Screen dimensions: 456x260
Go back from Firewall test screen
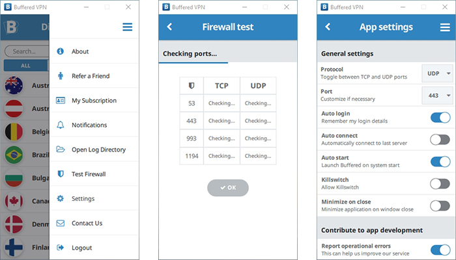169,27
